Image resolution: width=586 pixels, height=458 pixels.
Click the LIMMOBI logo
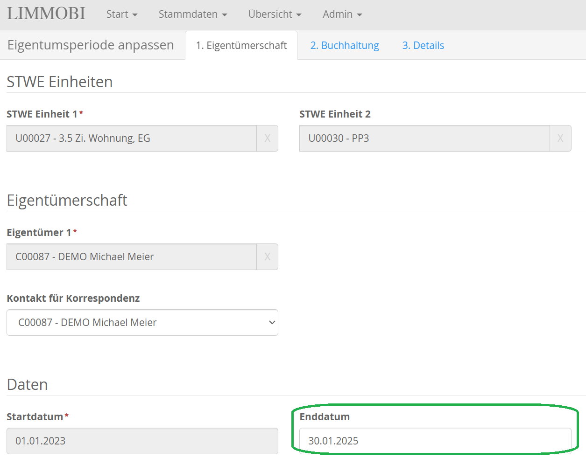tap(46, 14)
